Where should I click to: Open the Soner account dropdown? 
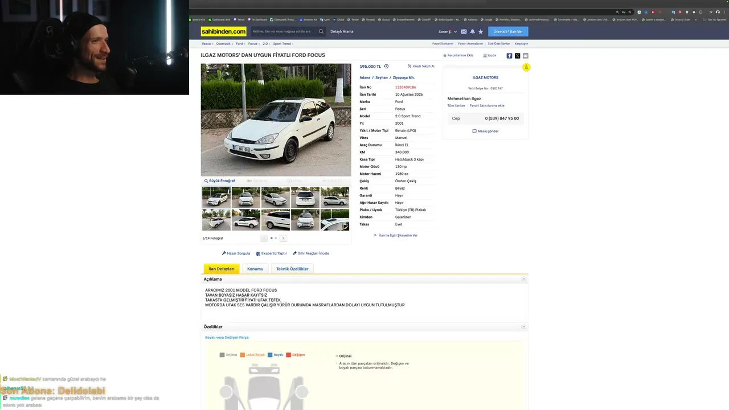coord(448,32)
